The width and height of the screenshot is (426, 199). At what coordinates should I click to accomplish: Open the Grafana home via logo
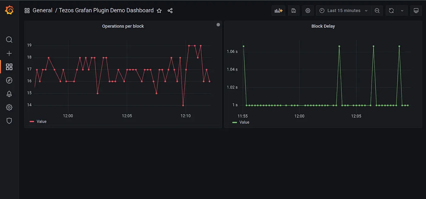(9, 10)
